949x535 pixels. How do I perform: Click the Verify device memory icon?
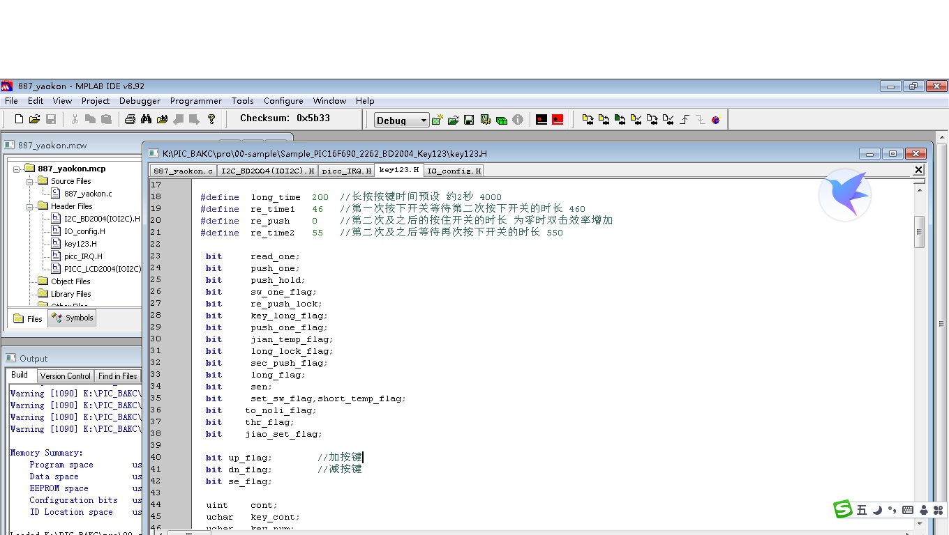pos(636,120)
